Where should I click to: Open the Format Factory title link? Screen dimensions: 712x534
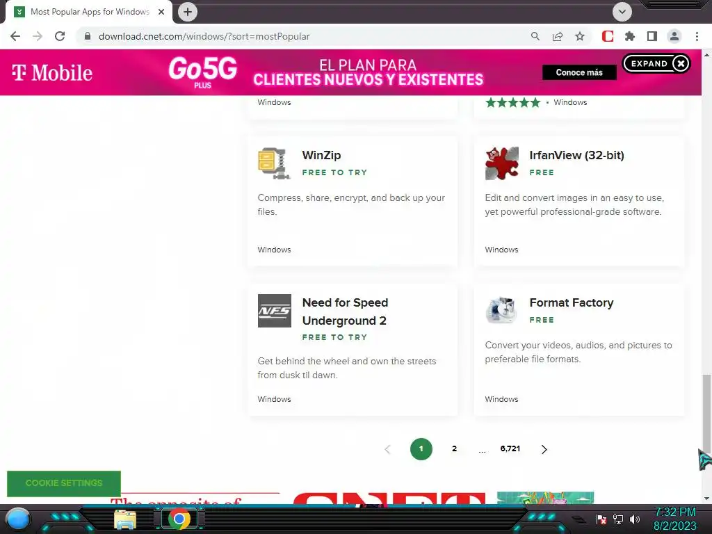[x=572, y=303]
